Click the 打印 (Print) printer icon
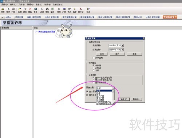182x138 pixels. tap(13, 9)
